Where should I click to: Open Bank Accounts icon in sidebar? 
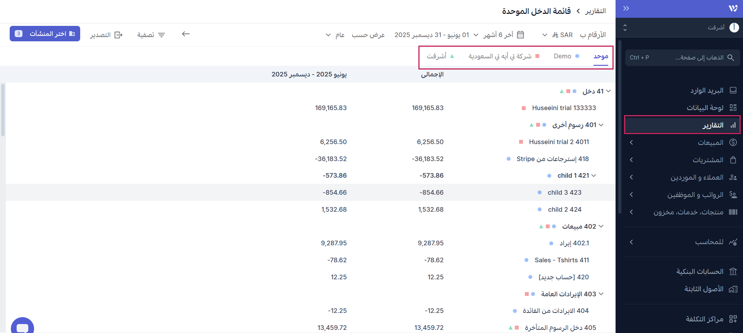(733, 272)
